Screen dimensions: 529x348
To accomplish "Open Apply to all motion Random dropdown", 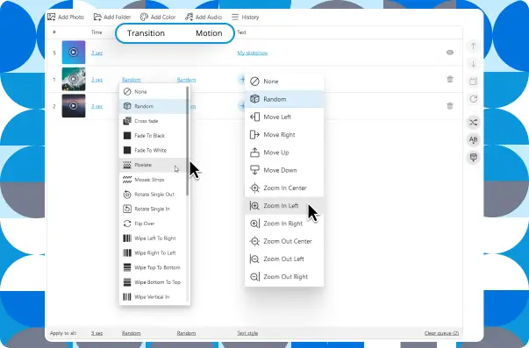I will (186, 333).
